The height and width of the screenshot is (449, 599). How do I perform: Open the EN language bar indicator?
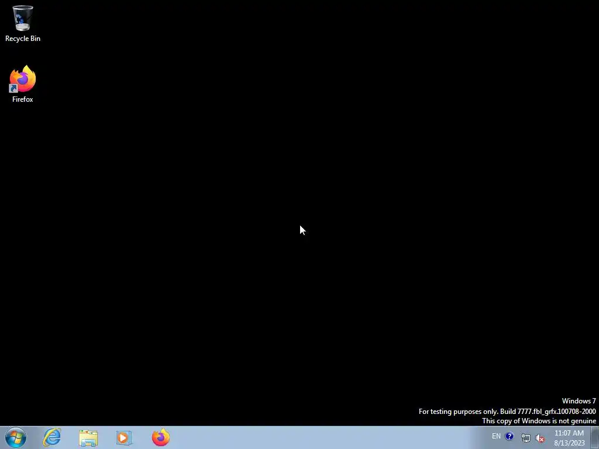click(496, 436)
